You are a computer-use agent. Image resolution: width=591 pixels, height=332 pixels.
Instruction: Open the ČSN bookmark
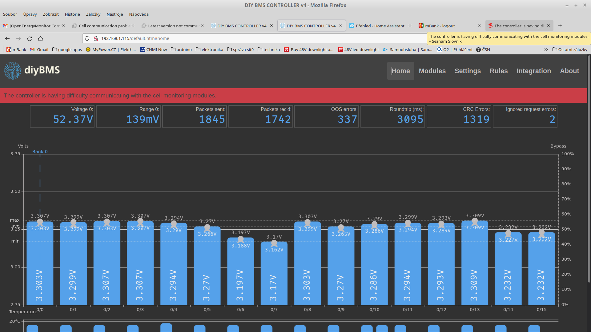pos(483,49)
